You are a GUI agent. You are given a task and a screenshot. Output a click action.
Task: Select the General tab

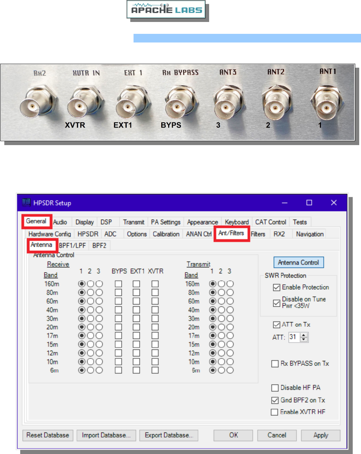click(x=36, y=221)
